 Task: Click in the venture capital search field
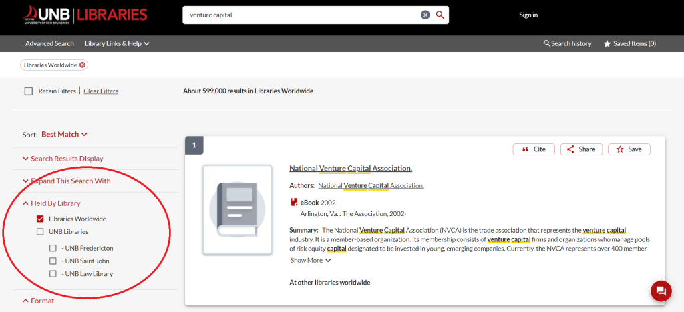(x=301, y=15)
